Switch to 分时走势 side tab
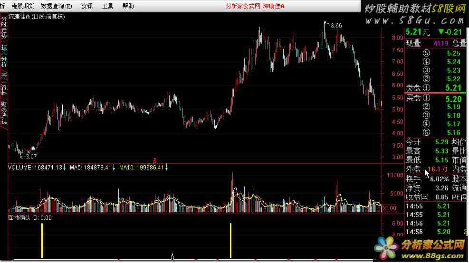 (4, 28)
